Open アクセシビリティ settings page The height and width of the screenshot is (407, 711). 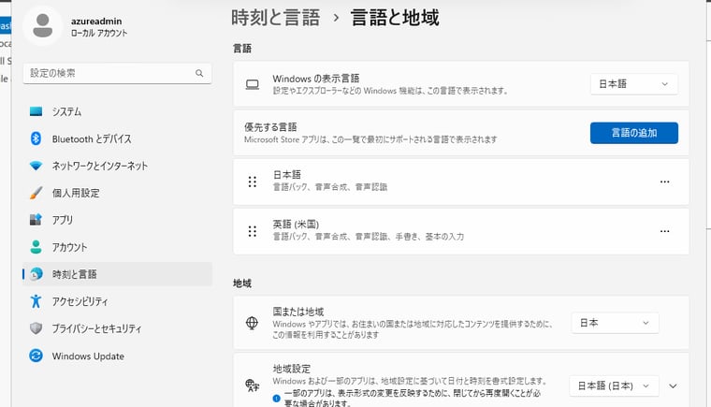tap(118, 301)
